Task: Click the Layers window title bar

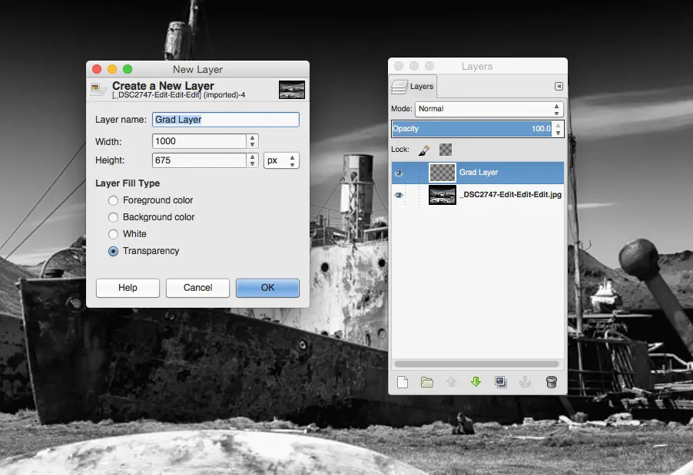Action: (478, 66)
